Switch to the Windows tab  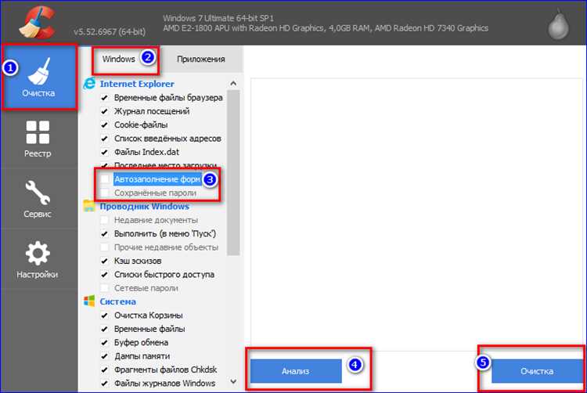(x=119, y=59)
